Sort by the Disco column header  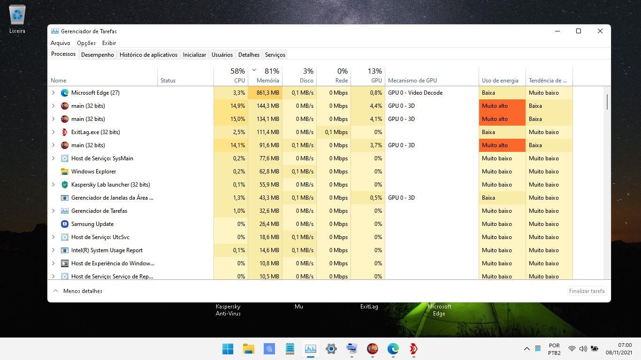(299, 76)
